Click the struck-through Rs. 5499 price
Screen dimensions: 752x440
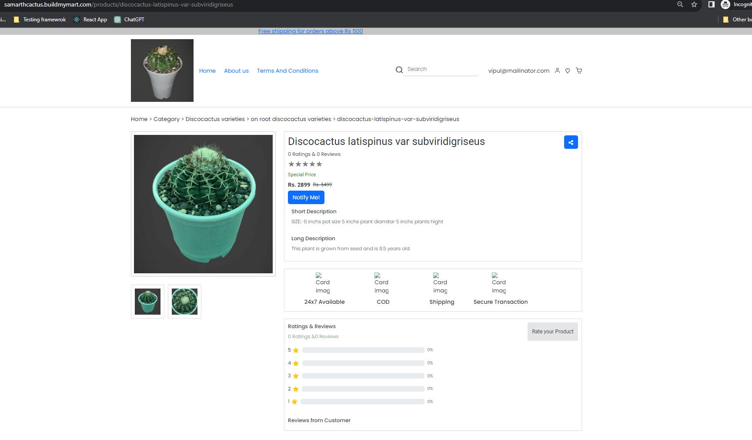tap(322, 185)
